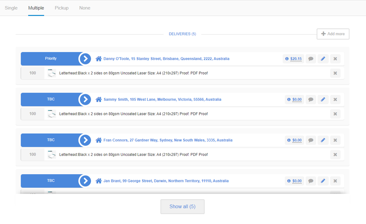Expand Fran Connors delivery chevron arrow
This screenshot has width=366, height=224.
point(85,140)
